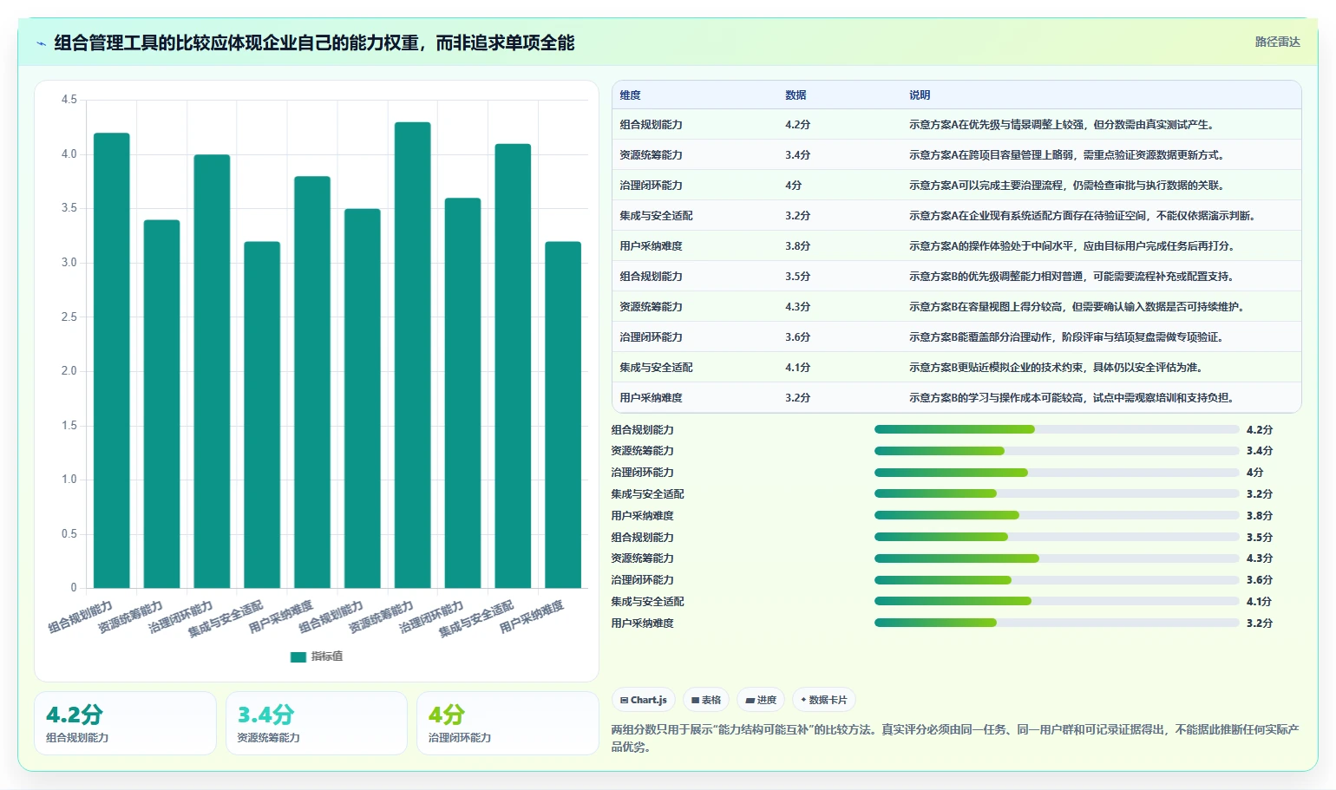
Task: Click the progress bar labeled 4.1分
Action: point(1057,601)
